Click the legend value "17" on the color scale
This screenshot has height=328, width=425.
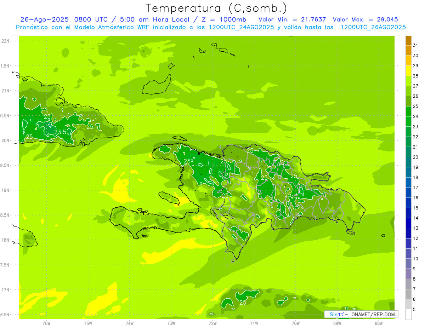[415, 188]
